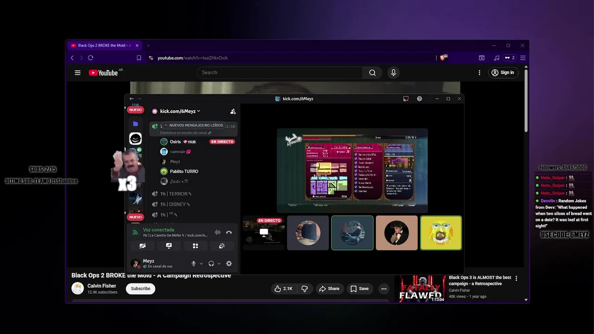This screenshot has height=334, width=594.
Task: Click the Meyz user avatar in Discord
Action: pyautogui.click(x=136, y=263)
